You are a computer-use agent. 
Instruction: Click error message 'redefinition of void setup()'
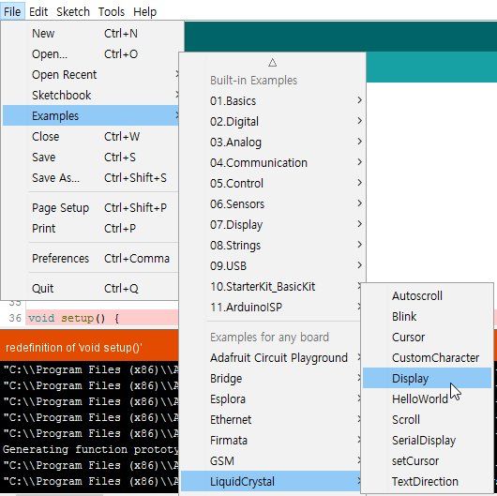coord(74,348)
